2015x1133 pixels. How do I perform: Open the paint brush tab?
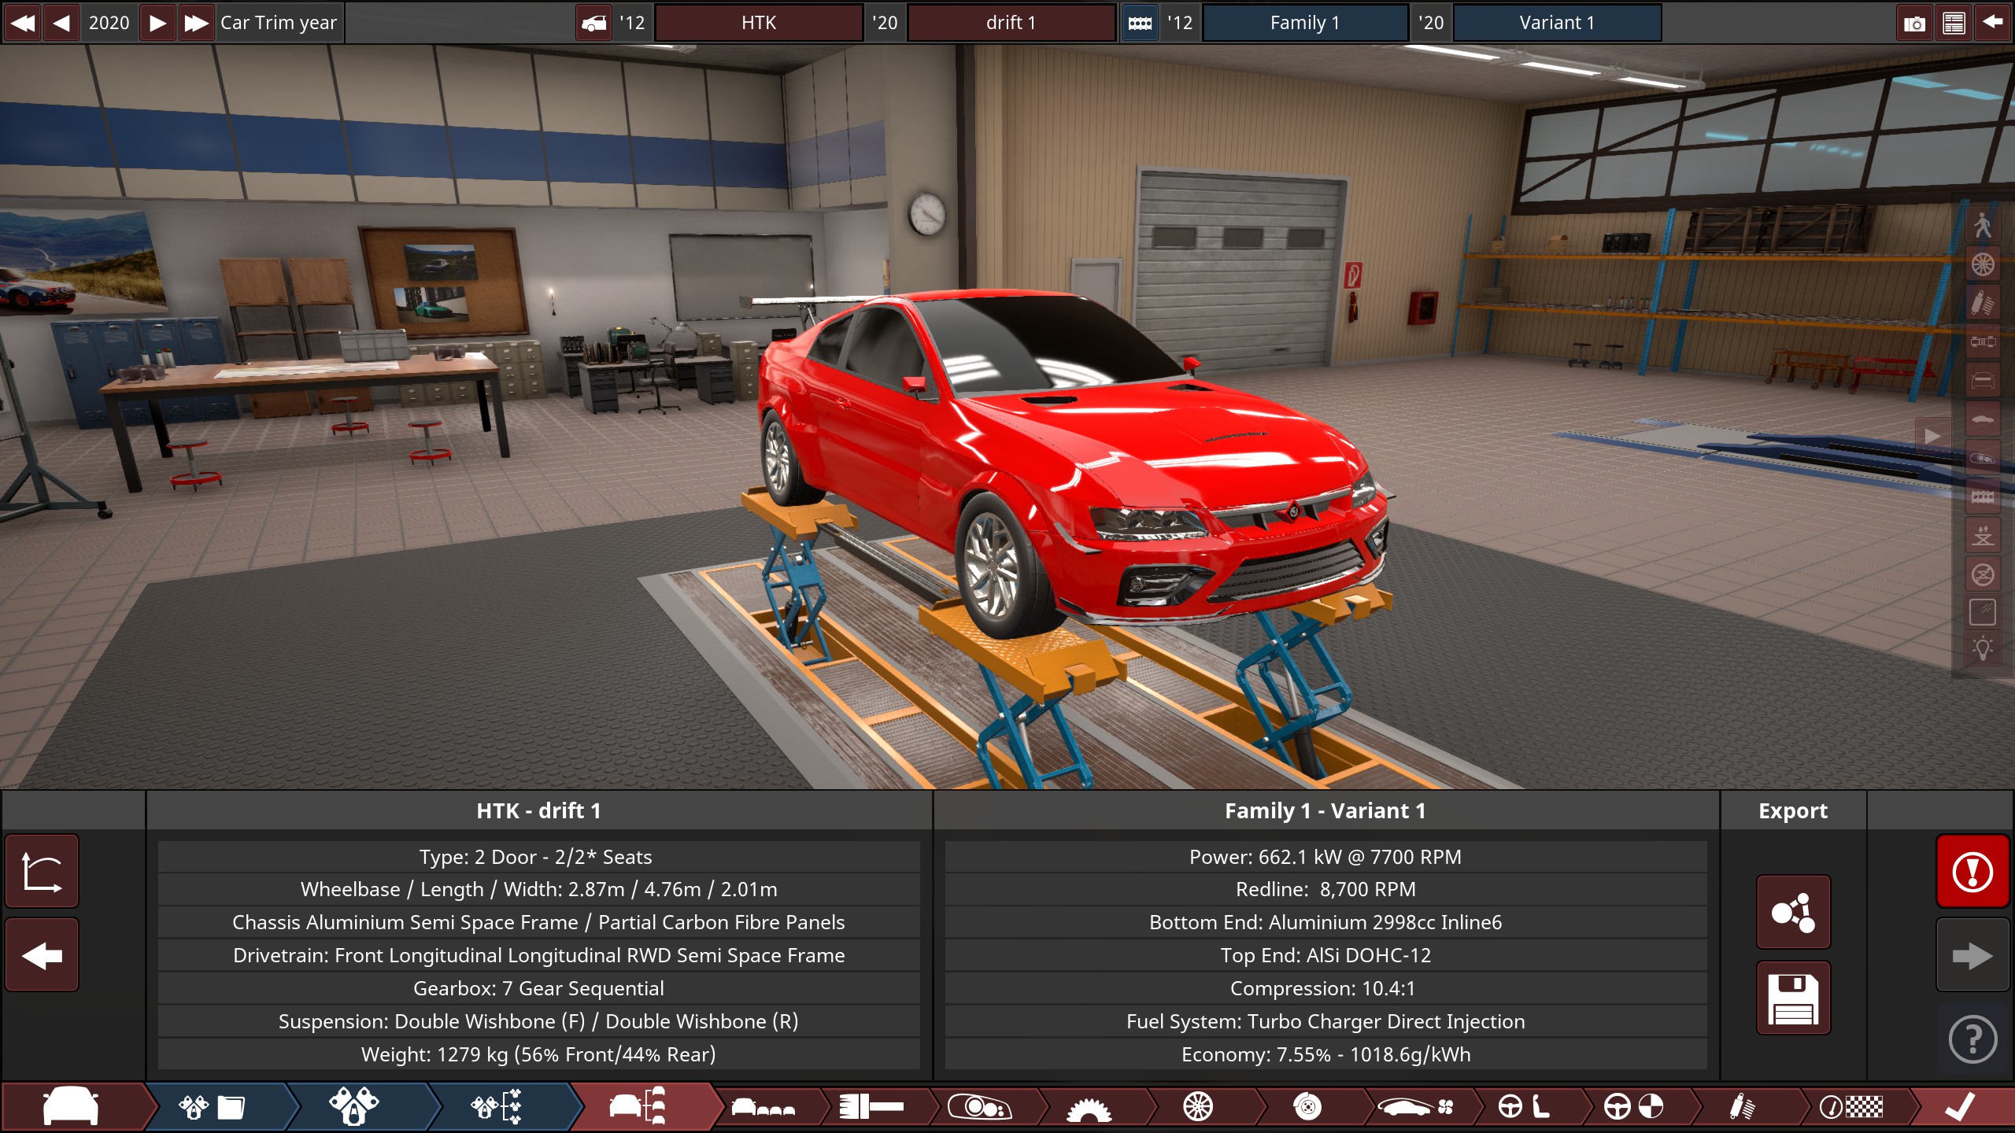pos(871,1107)
